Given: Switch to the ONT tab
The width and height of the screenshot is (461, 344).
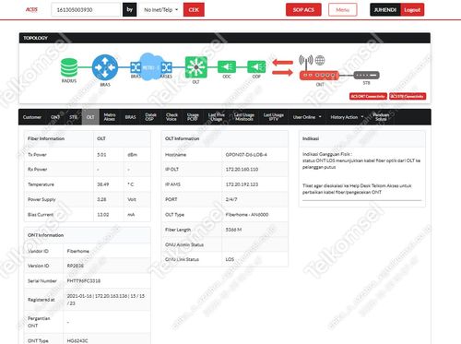Looking at the screenshot, I should pyautogui.click(x=55, y=117).
